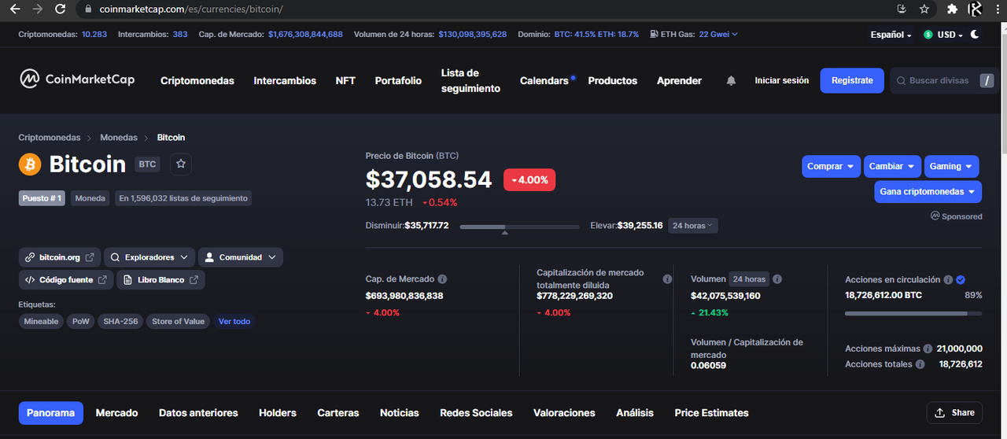Switch to the Mercado tab
1007x439 pixels.
coord(116,413)
